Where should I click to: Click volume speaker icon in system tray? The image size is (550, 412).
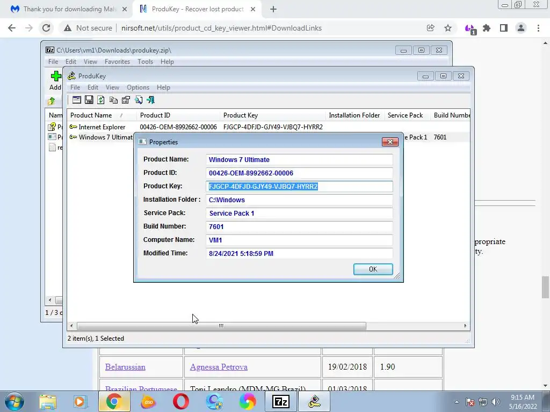(495, 402)
